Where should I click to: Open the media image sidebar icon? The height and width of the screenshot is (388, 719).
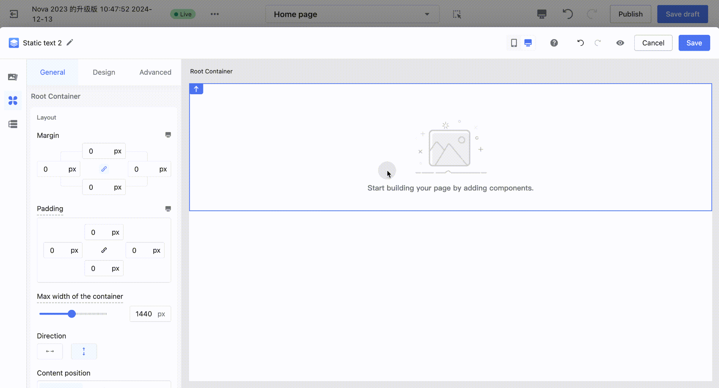point(13,77)
